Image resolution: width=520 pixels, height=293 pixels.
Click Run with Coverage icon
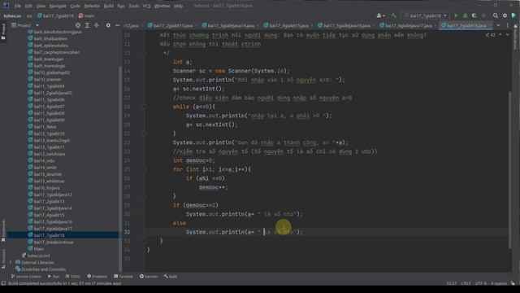474,15
